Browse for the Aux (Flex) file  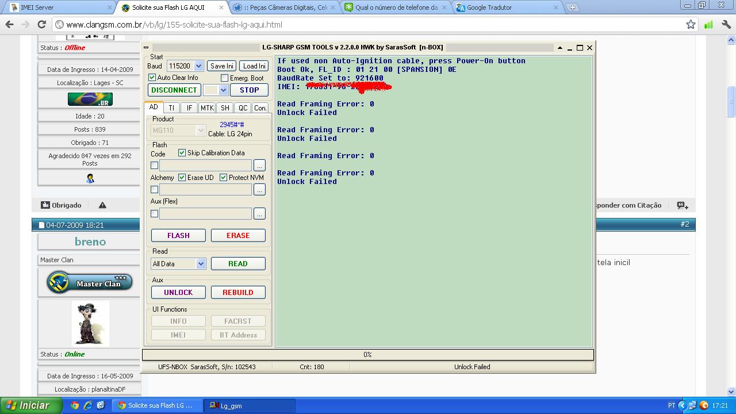pos(259,214)
